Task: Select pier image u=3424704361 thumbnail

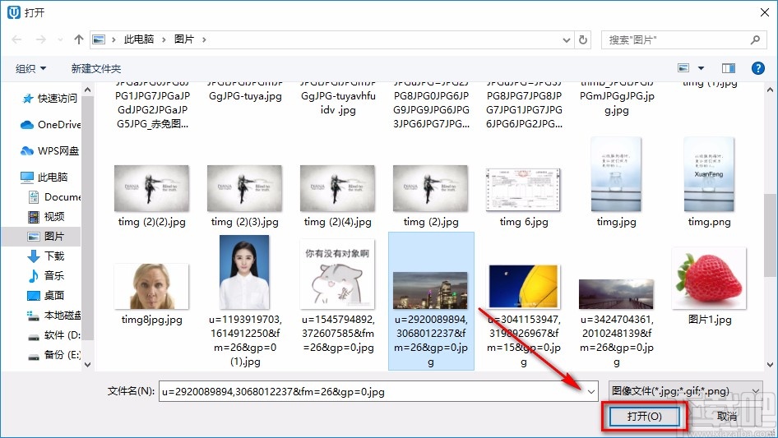Action: coord(616,293)
